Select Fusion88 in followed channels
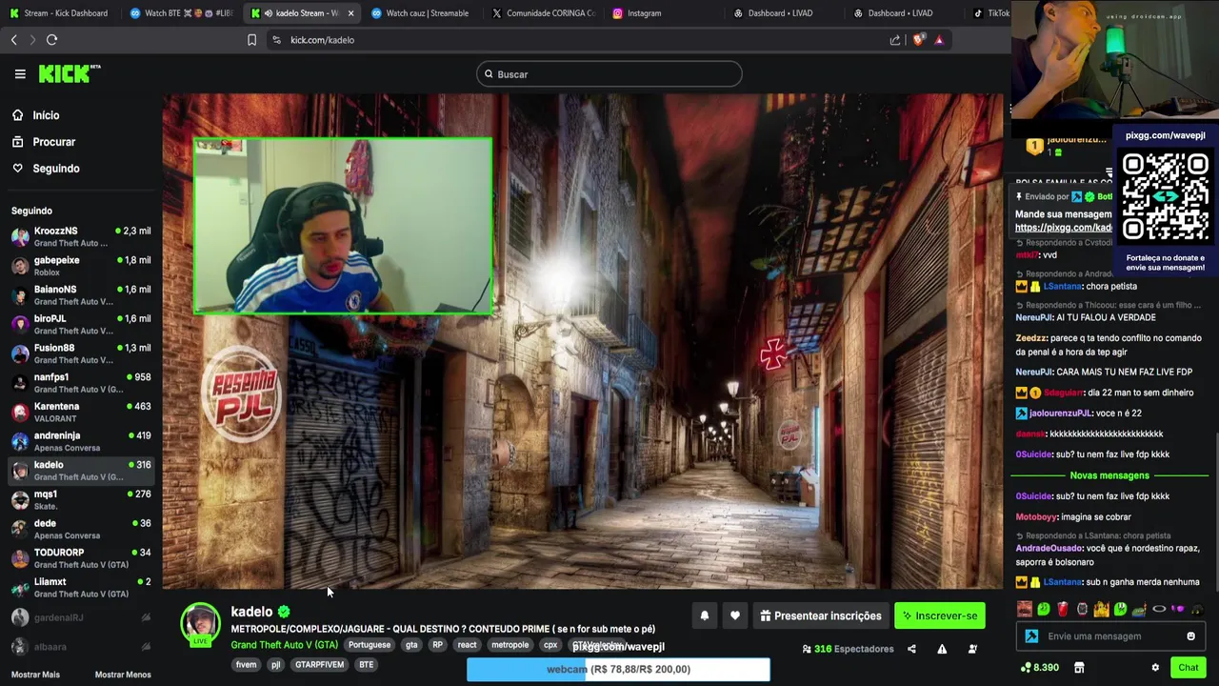This screenshot has width=1219, height=686. (81, 353)
